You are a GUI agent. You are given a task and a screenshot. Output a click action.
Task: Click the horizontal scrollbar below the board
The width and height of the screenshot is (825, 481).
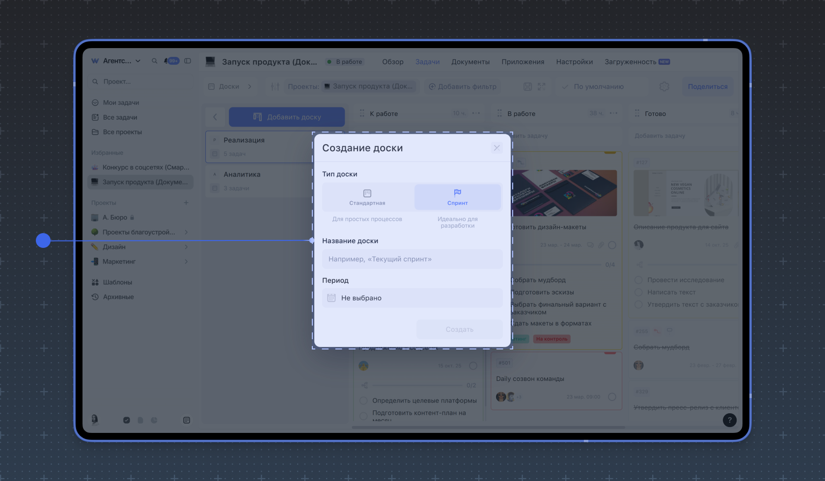(488, 428)
